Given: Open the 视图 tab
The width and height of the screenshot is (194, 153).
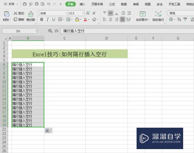Looking at the screenshot, I should [x=147, y=4].
